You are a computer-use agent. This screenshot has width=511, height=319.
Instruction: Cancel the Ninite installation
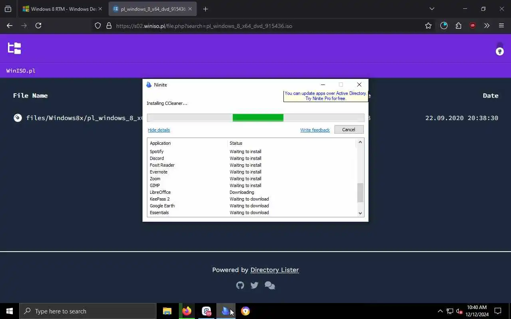pos(349,130)
